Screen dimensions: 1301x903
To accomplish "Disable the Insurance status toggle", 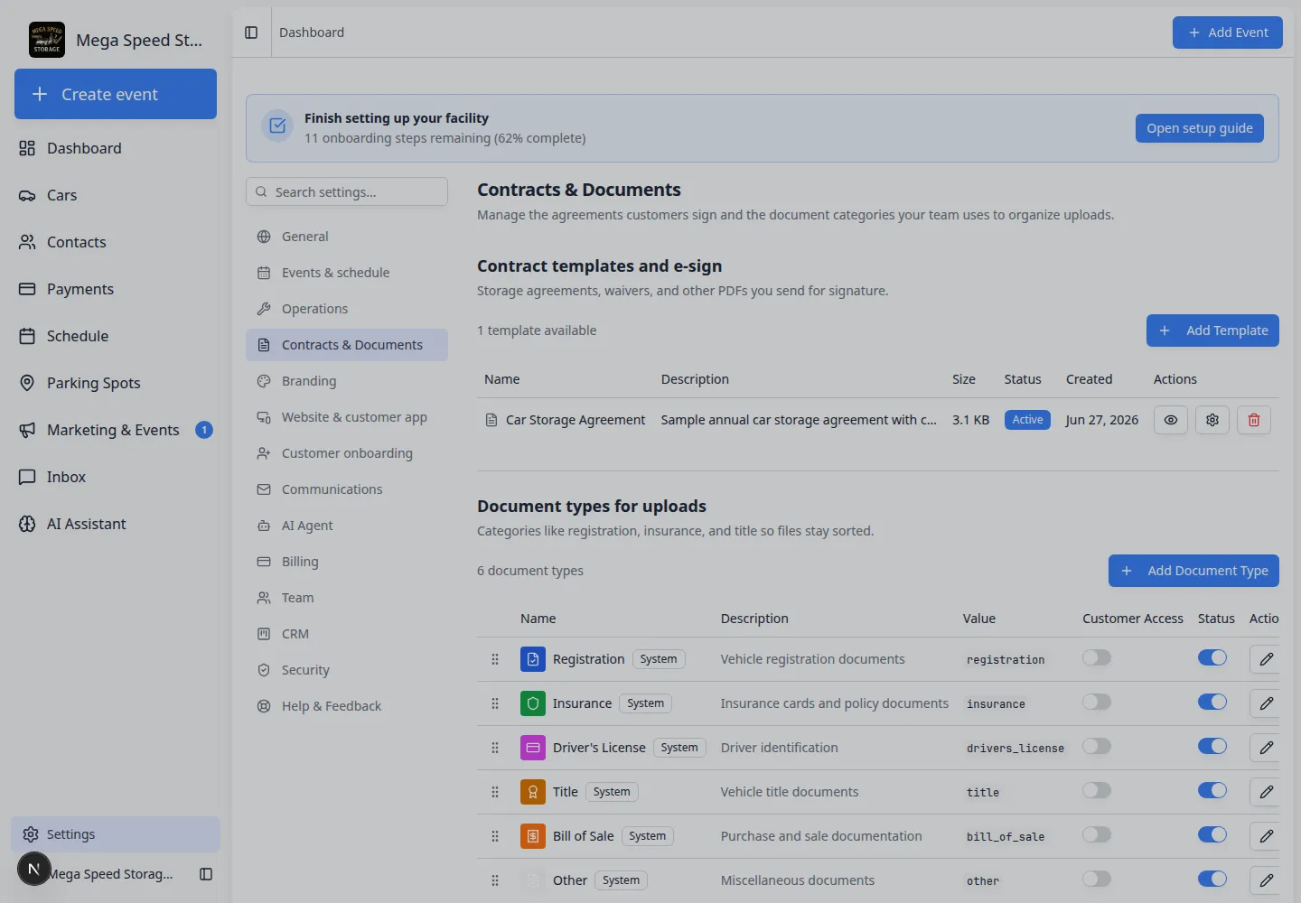I will coord(1212,702).
